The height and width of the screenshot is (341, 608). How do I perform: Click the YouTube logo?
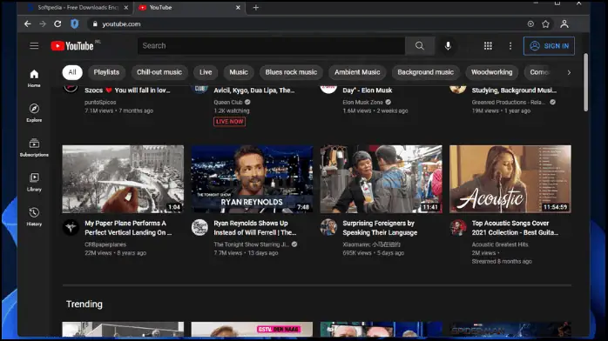click(x=72, y=46)
